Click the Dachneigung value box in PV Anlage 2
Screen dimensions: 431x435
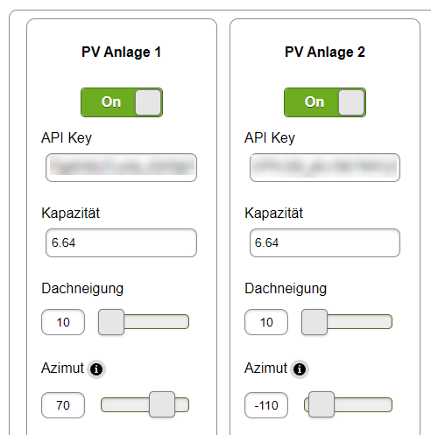[x=266, y=322]
